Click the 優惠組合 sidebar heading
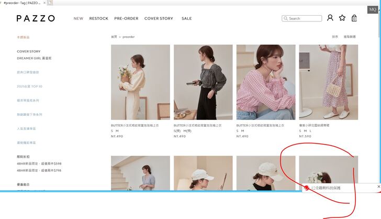 point(23,184)
